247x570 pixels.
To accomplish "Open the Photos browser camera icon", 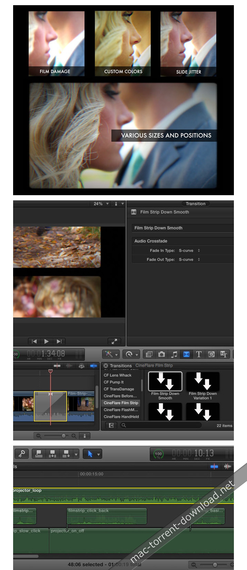I will pos(161,354).
